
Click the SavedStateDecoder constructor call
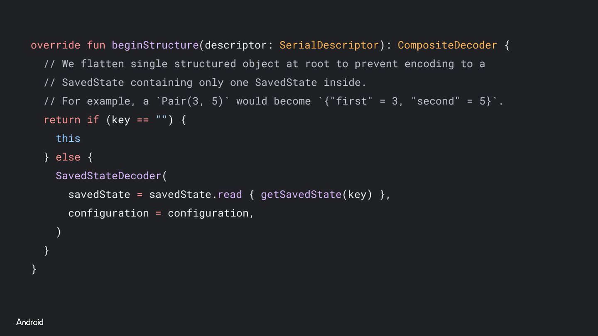(x=108, y=175)
